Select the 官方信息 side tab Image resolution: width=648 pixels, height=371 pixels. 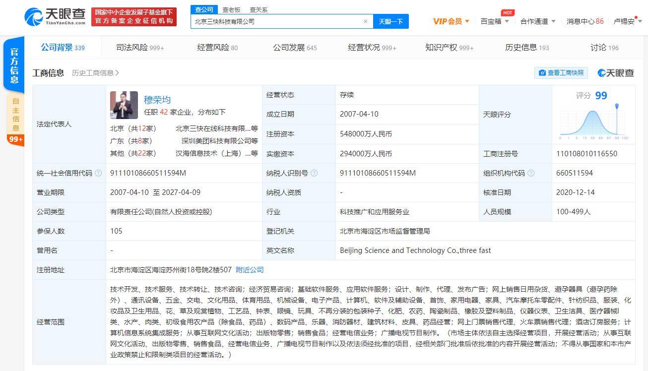14,65
